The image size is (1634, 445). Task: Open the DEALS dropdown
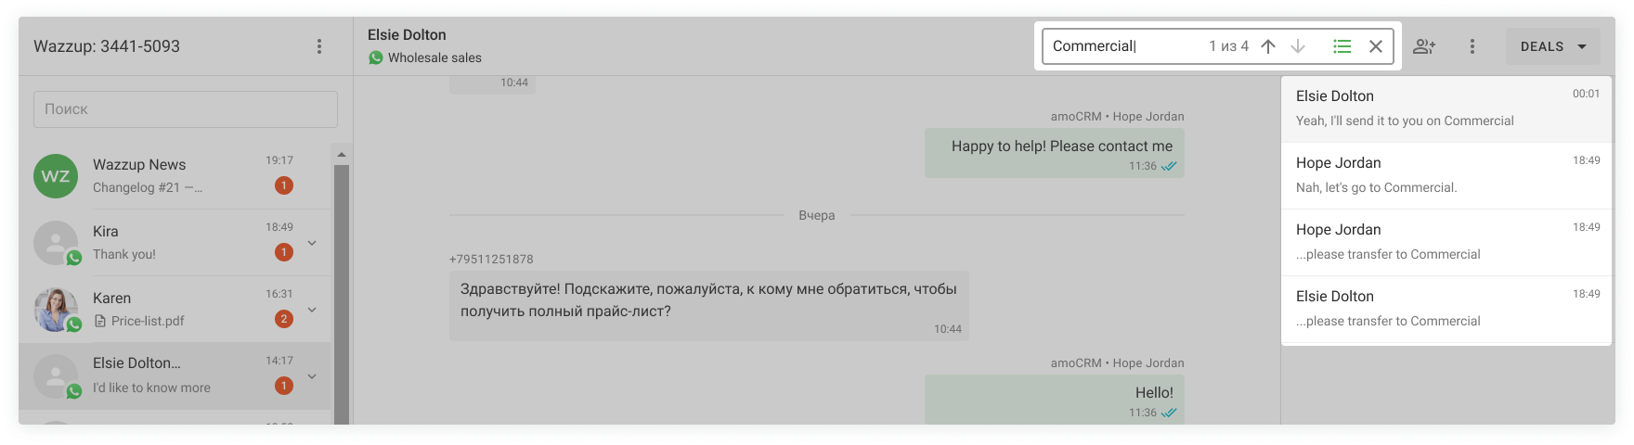1553,46
